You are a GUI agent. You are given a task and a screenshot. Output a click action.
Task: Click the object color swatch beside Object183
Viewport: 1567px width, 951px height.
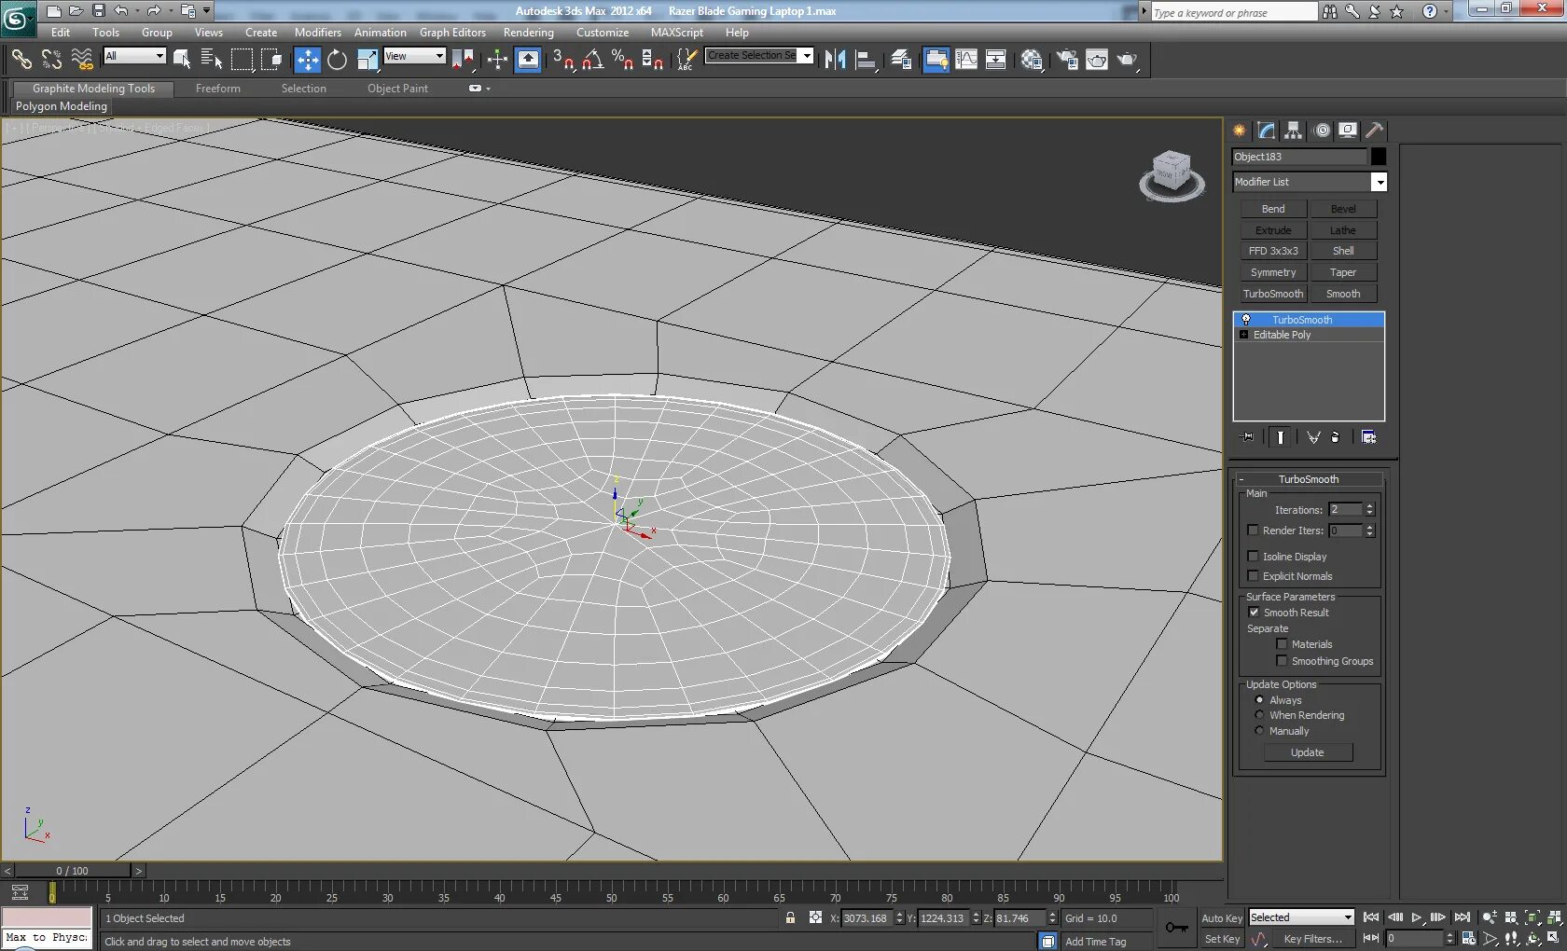tap(1378, 157)
